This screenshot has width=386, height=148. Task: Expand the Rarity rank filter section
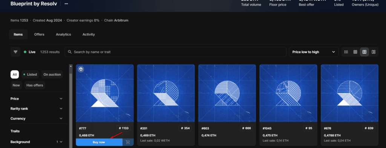37,109
